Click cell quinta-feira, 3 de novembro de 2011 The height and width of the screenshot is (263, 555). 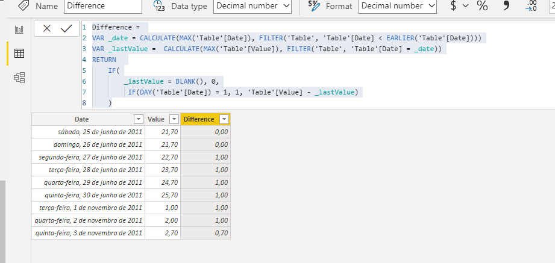click(88, 233)
